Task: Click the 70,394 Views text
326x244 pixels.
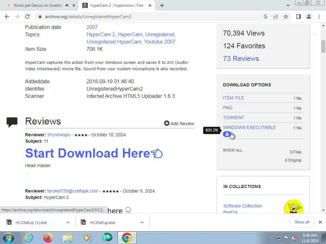Action: click(244, 33)
